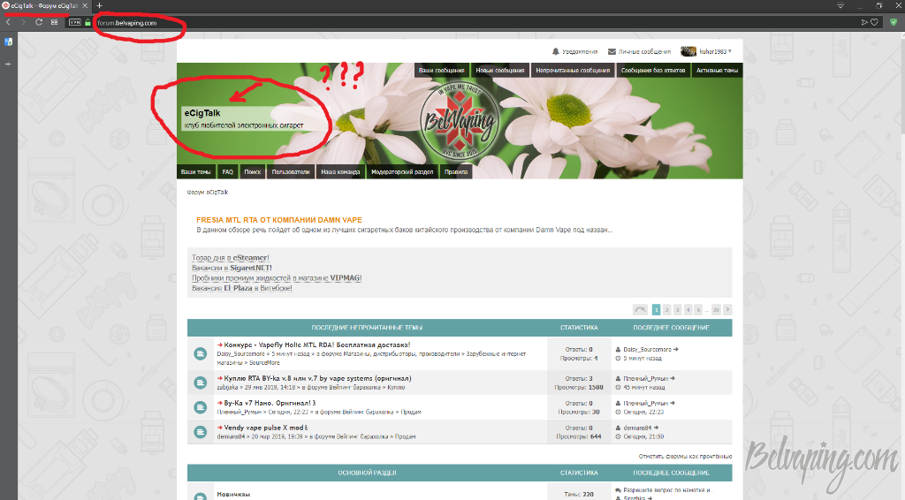Open topic By-Ka v7 Нано. Оригинал

tap(270, 403)
